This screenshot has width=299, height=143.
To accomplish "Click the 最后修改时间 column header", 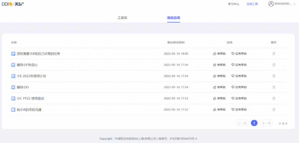I will [x=176, y=42].
